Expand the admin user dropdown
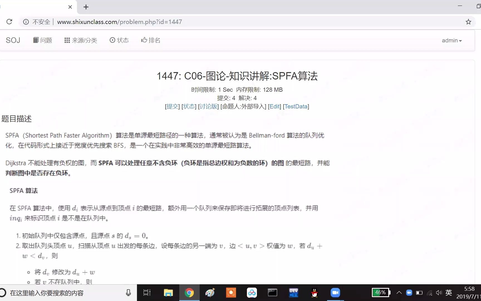This screenshot has height=301, width=481. pyautogui.click(x=452, y=40)
